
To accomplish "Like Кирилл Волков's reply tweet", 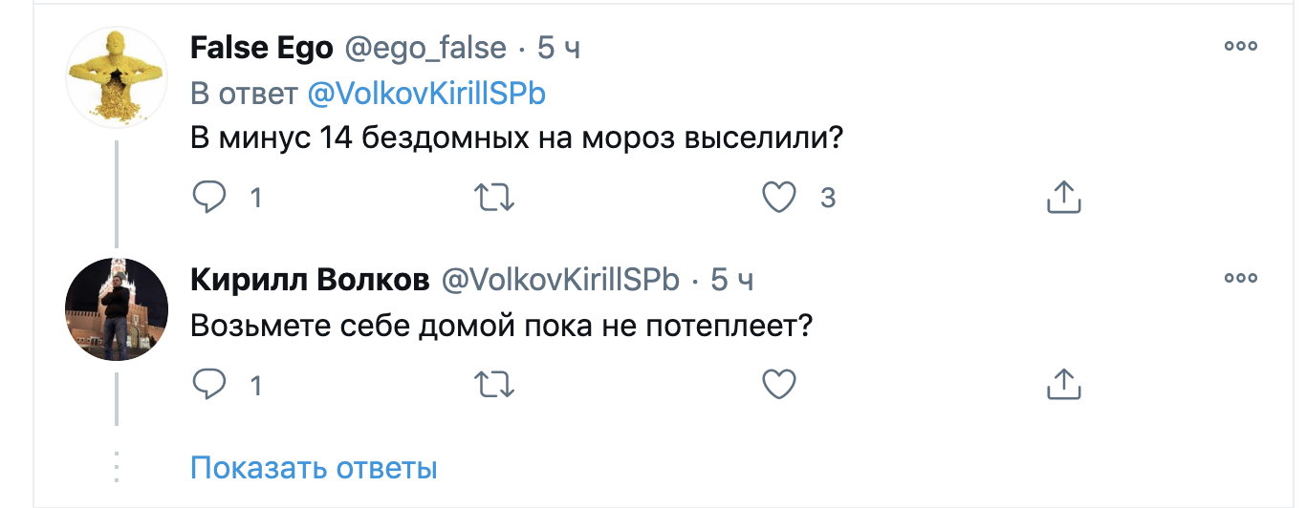I will [x=779, y=385].
